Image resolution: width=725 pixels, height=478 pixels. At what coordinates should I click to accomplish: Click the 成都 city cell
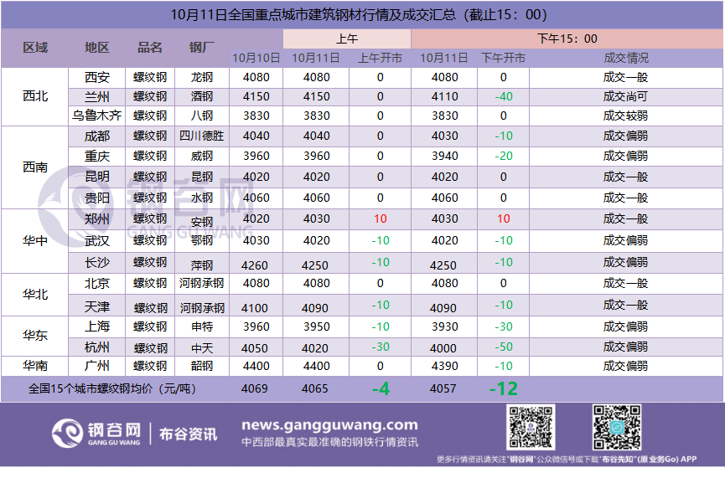tap(97, 136)
